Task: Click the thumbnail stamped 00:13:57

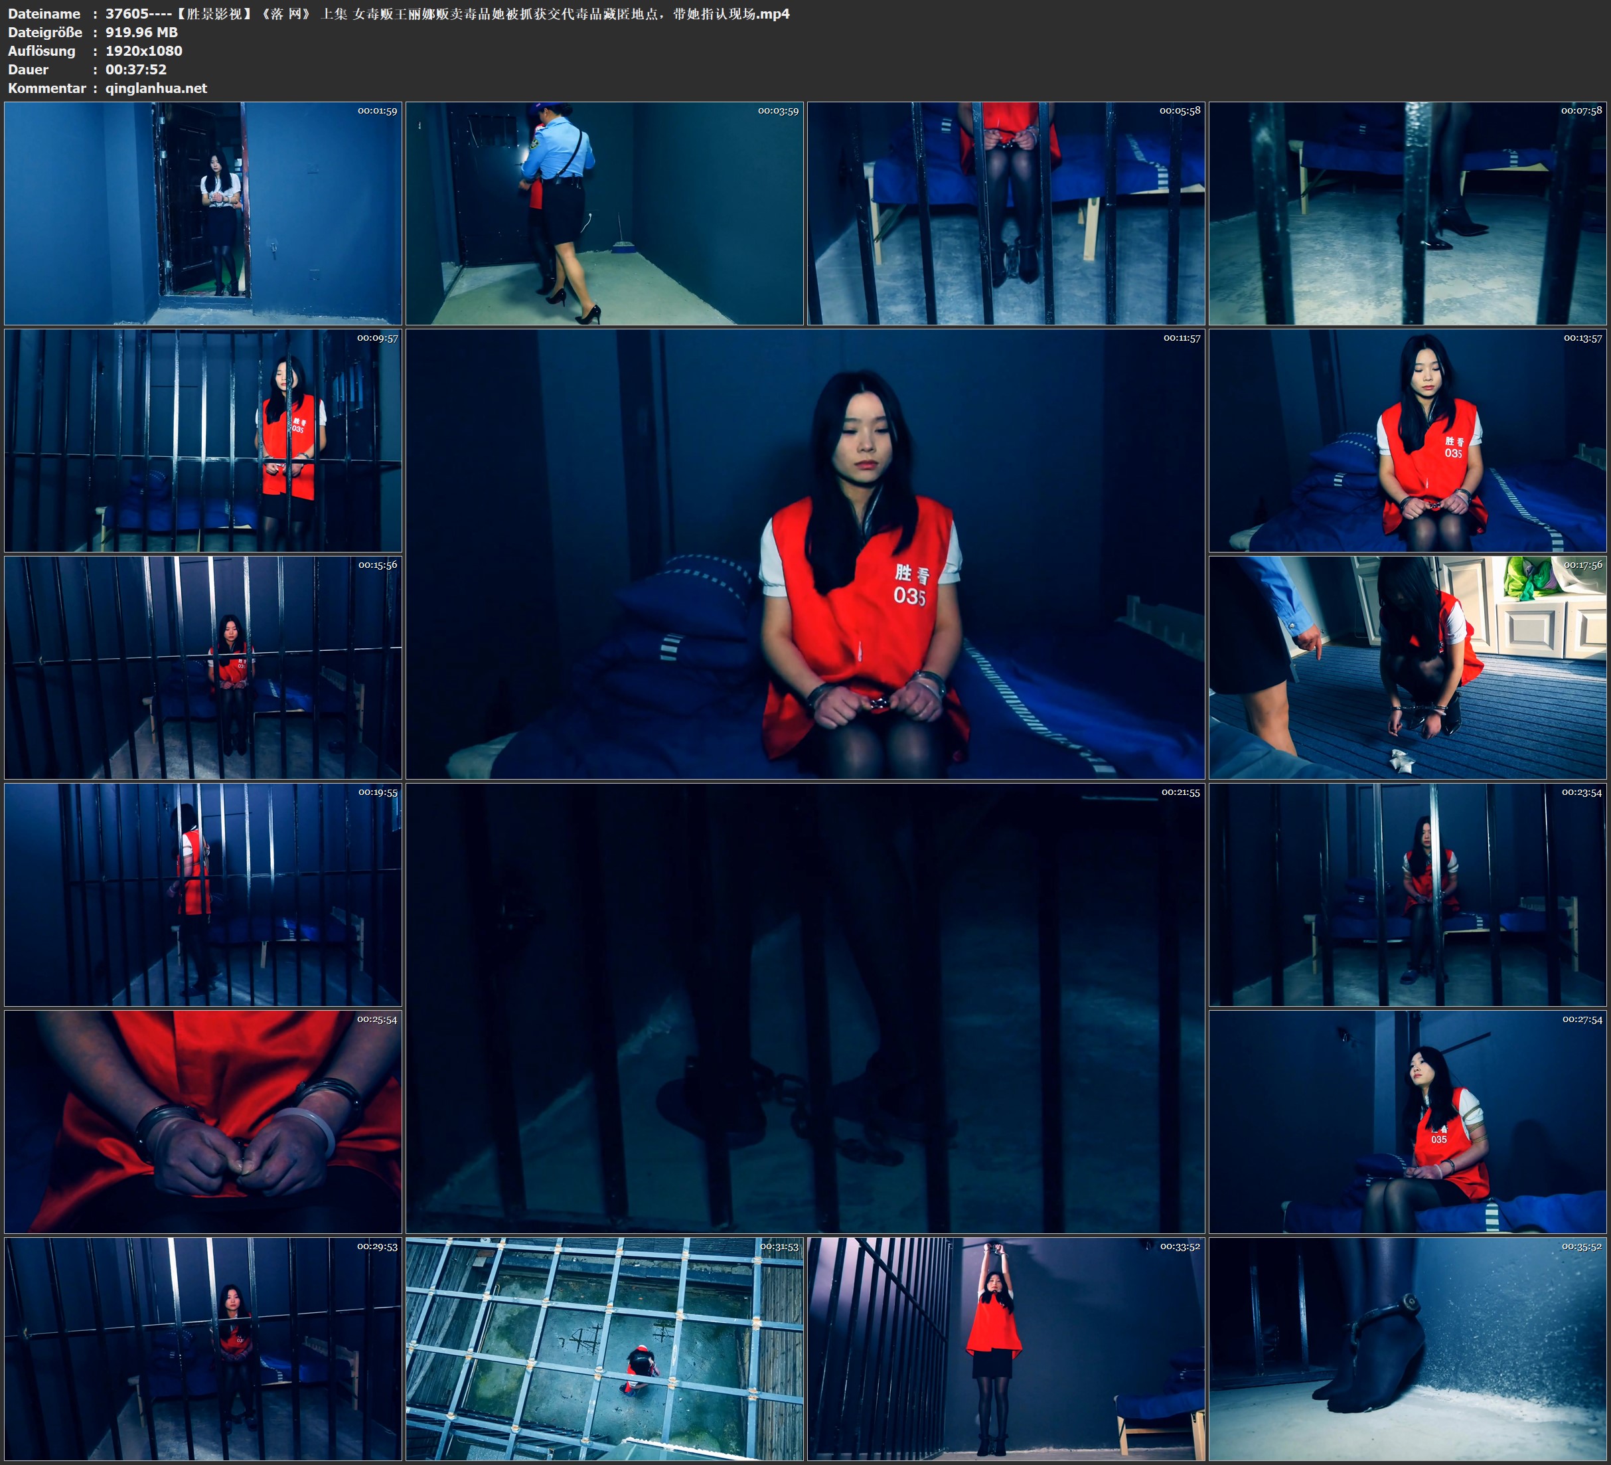Action: (1407, 440)
